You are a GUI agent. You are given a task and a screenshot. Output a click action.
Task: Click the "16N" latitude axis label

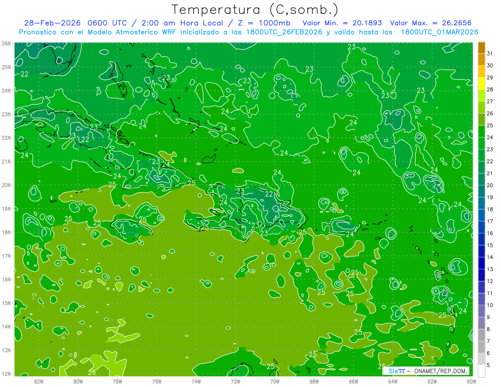(6, 279)
